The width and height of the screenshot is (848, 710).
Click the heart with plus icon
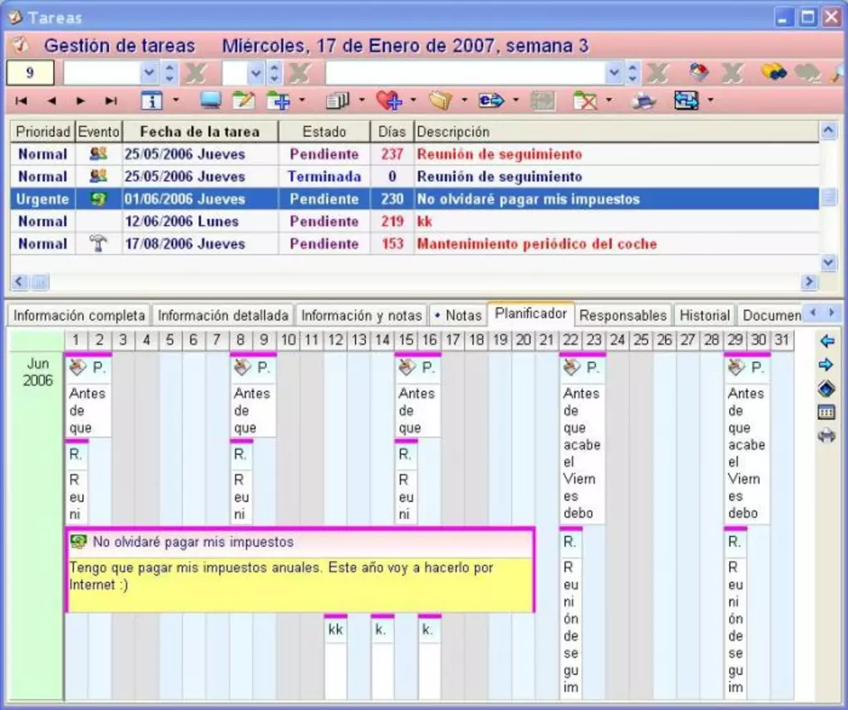(388, 101)
